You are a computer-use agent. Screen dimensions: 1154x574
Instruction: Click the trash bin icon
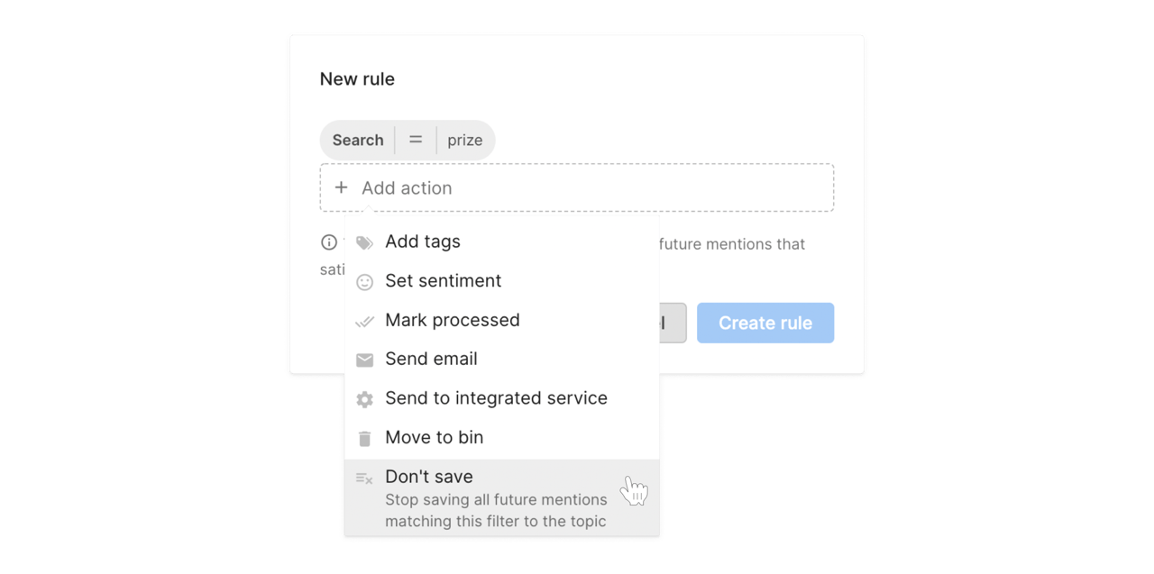tap(364, 439)
